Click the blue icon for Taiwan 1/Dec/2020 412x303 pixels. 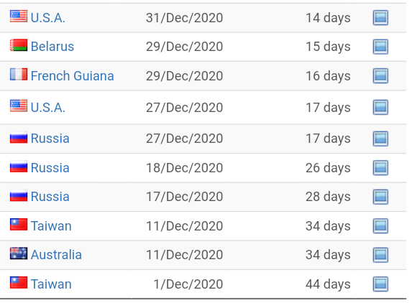[x=380, y=284]
